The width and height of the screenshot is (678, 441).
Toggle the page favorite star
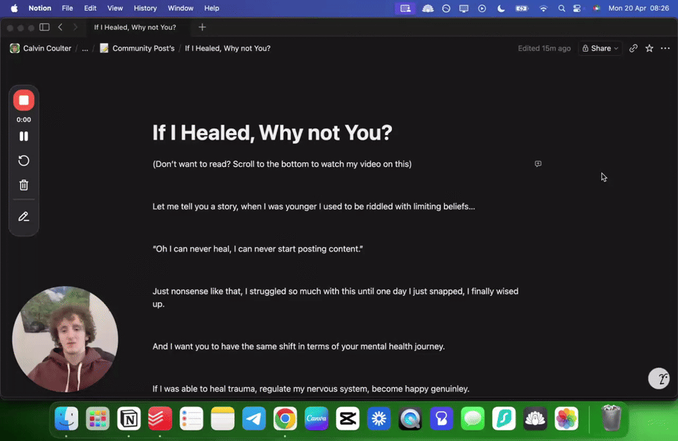click(x=649, y=48)
